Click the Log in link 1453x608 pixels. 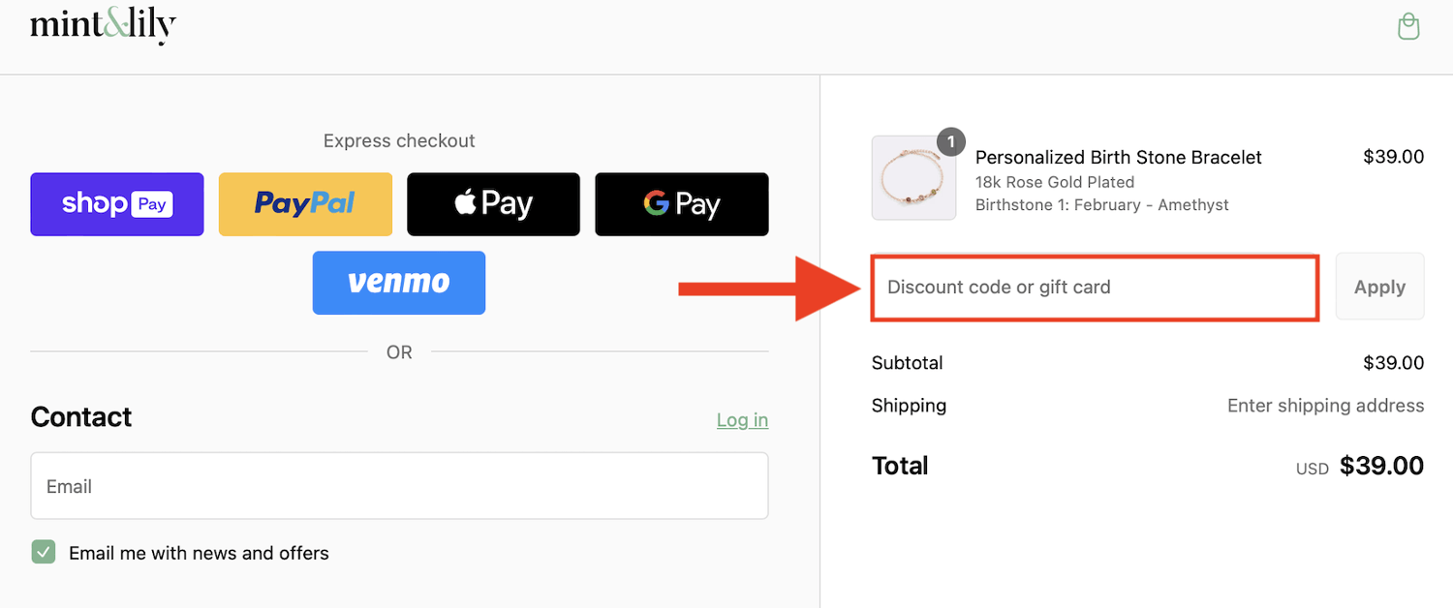742,419
